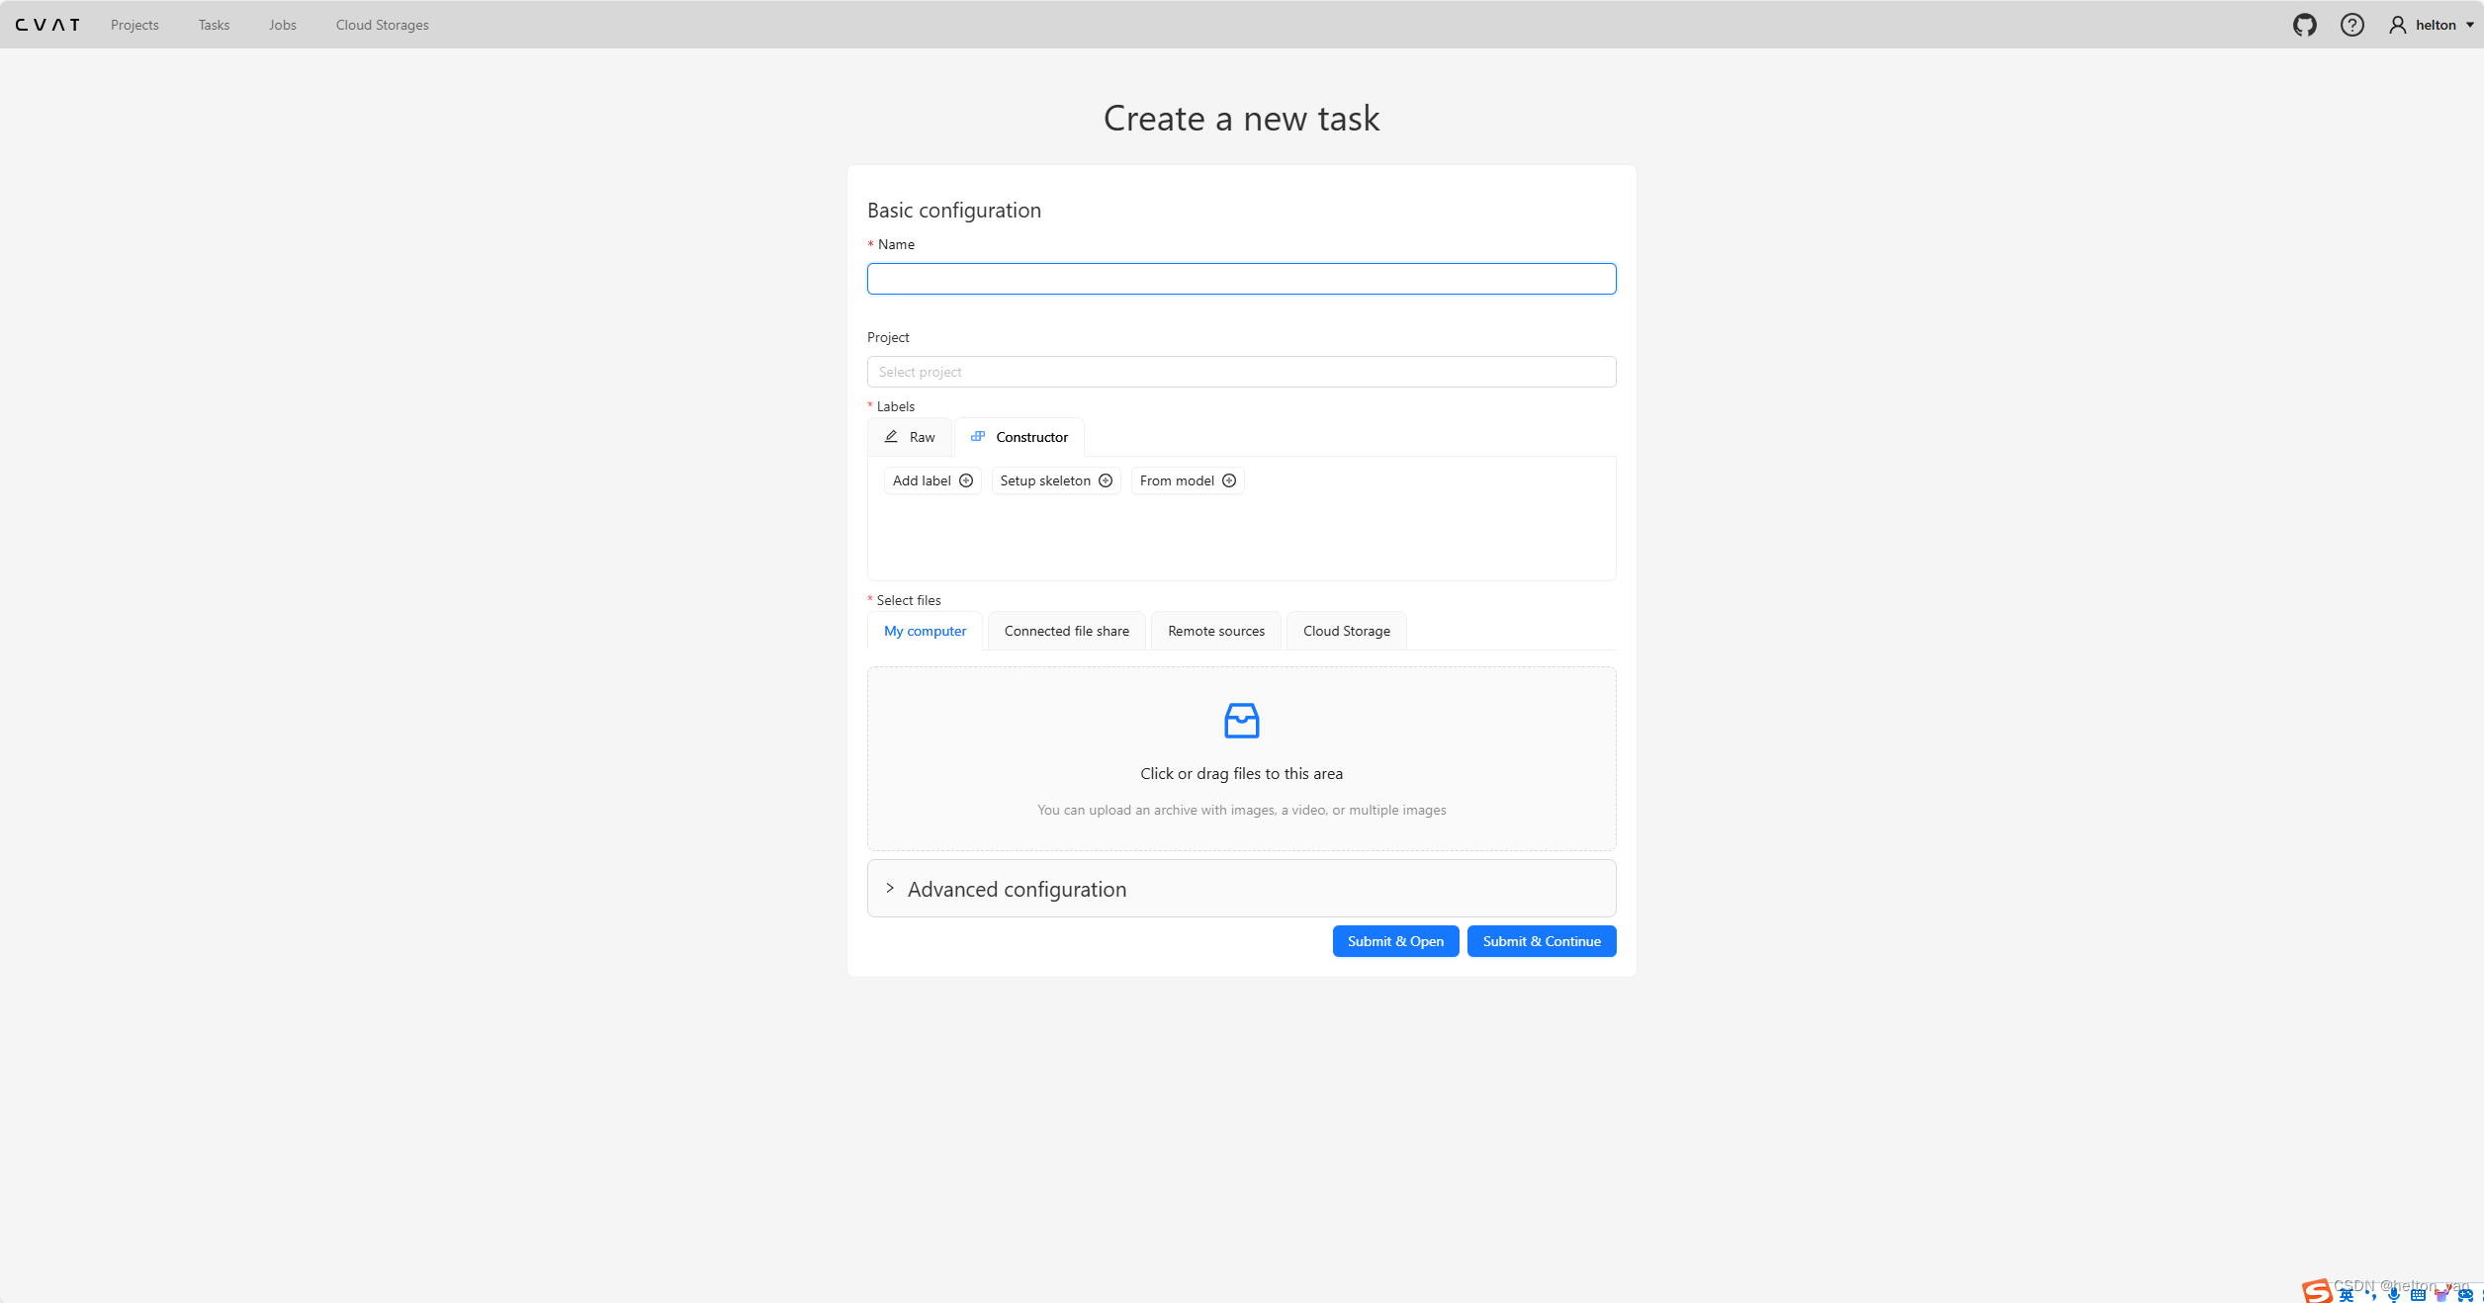Click the Select project dropdown
Image resolution: width=2484 pixels, height=1303 pixels.
coord(1240,370)
